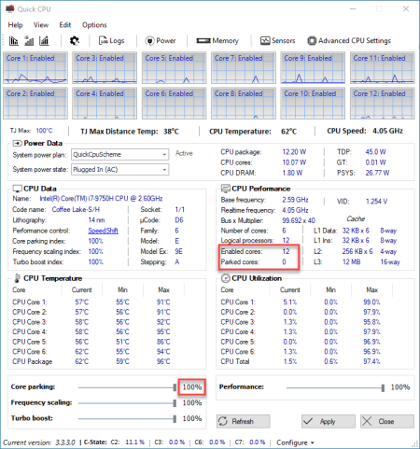
Task: Click the third chart toolbar icon
Action: click(x=44, y=41)
